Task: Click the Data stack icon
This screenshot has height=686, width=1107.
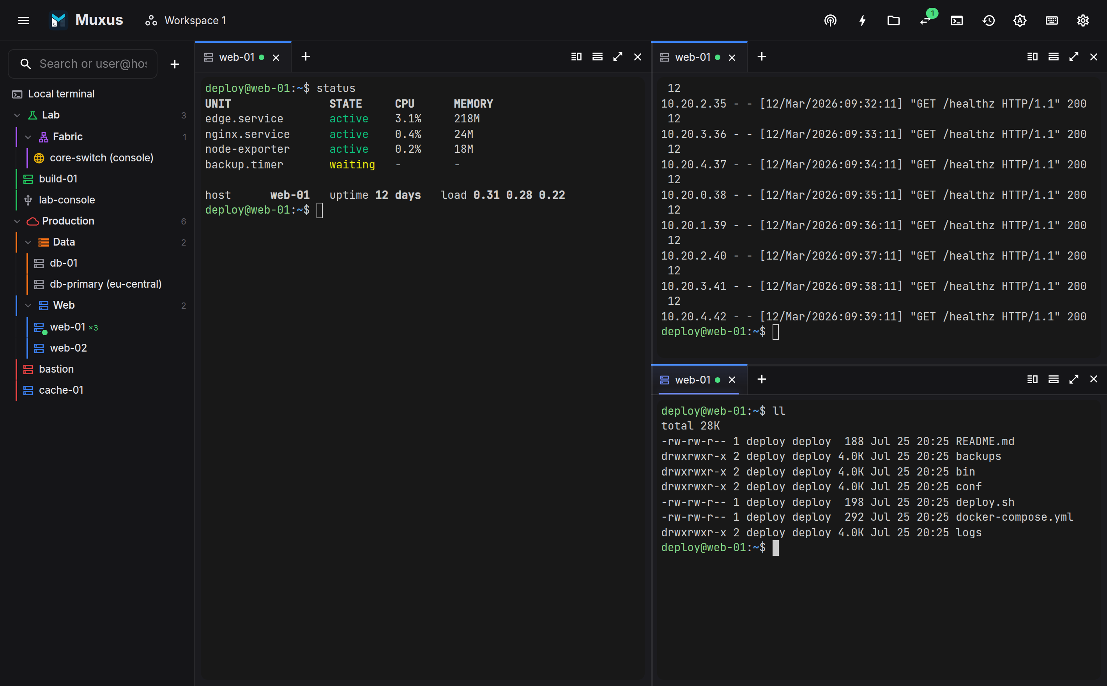Action: (x=44, y=242)
